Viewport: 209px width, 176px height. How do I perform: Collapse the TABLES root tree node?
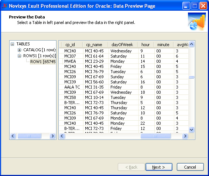12,44
